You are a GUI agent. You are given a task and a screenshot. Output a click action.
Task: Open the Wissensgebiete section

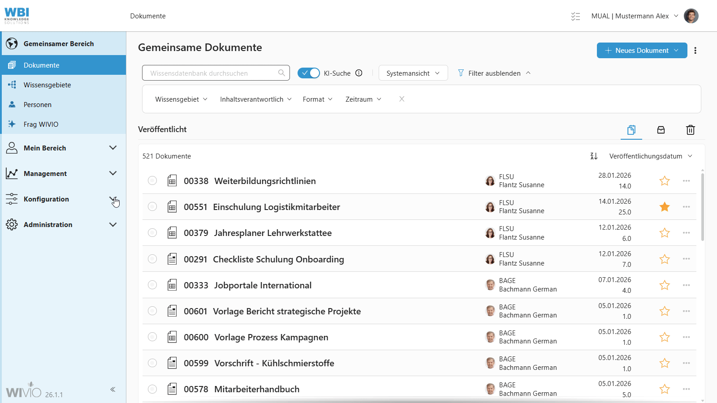pyautogui.click(x=48, y=85)
